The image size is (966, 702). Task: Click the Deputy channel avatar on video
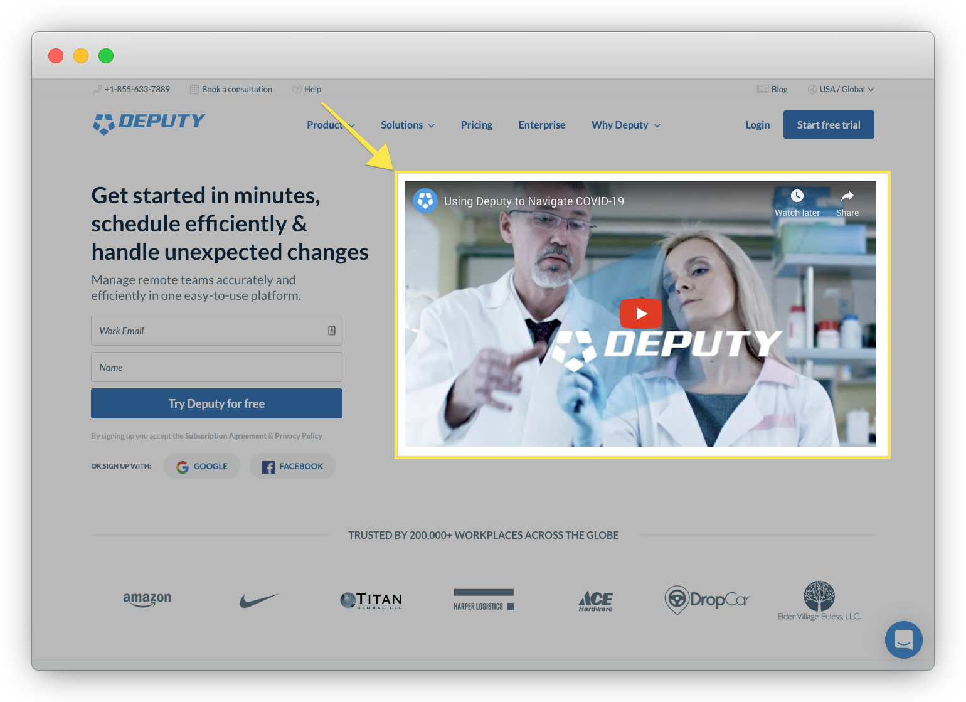click(x=425, y=201)
